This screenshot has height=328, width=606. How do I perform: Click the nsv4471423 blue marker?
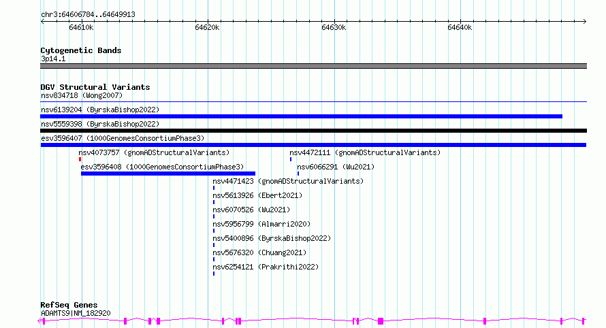(x=214, y=188)
